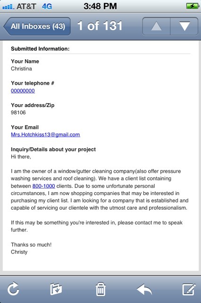The image size is (201, 303).
Task: Go to the previous message with the up arrow
Action: [156, 27]
